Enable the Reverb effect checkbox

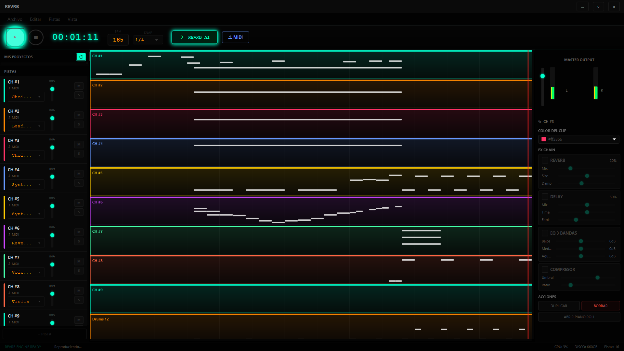(x=545, y=160)
